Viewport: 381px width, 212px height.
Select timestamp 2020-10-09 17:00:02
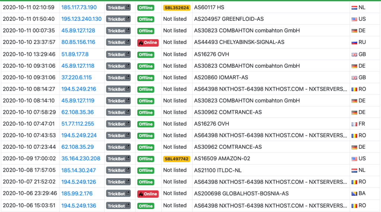(x=29, y=158)
